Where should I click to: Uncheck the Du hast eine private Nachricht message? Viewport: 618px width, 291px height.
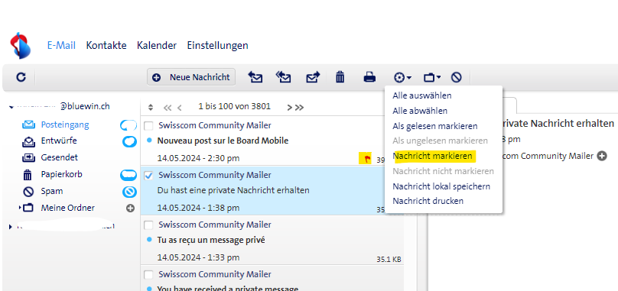[148, 176]
